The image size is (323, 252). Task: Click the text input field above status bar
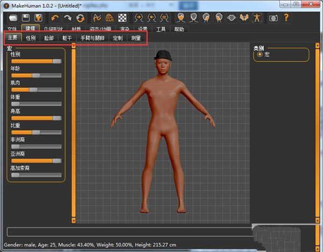point(129,232)
